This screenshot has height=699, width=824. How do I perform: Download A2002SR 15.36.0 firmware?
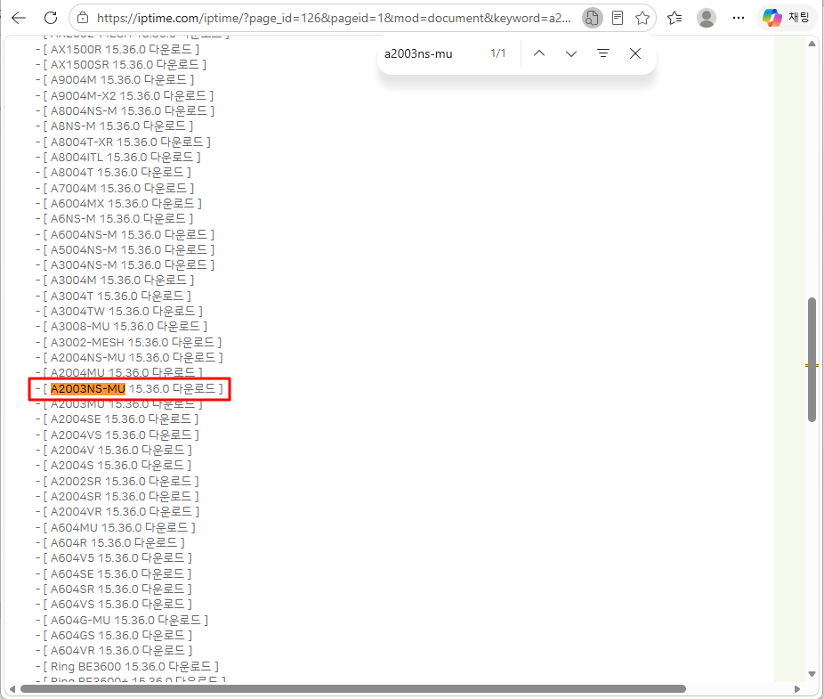tap(121, 481)
